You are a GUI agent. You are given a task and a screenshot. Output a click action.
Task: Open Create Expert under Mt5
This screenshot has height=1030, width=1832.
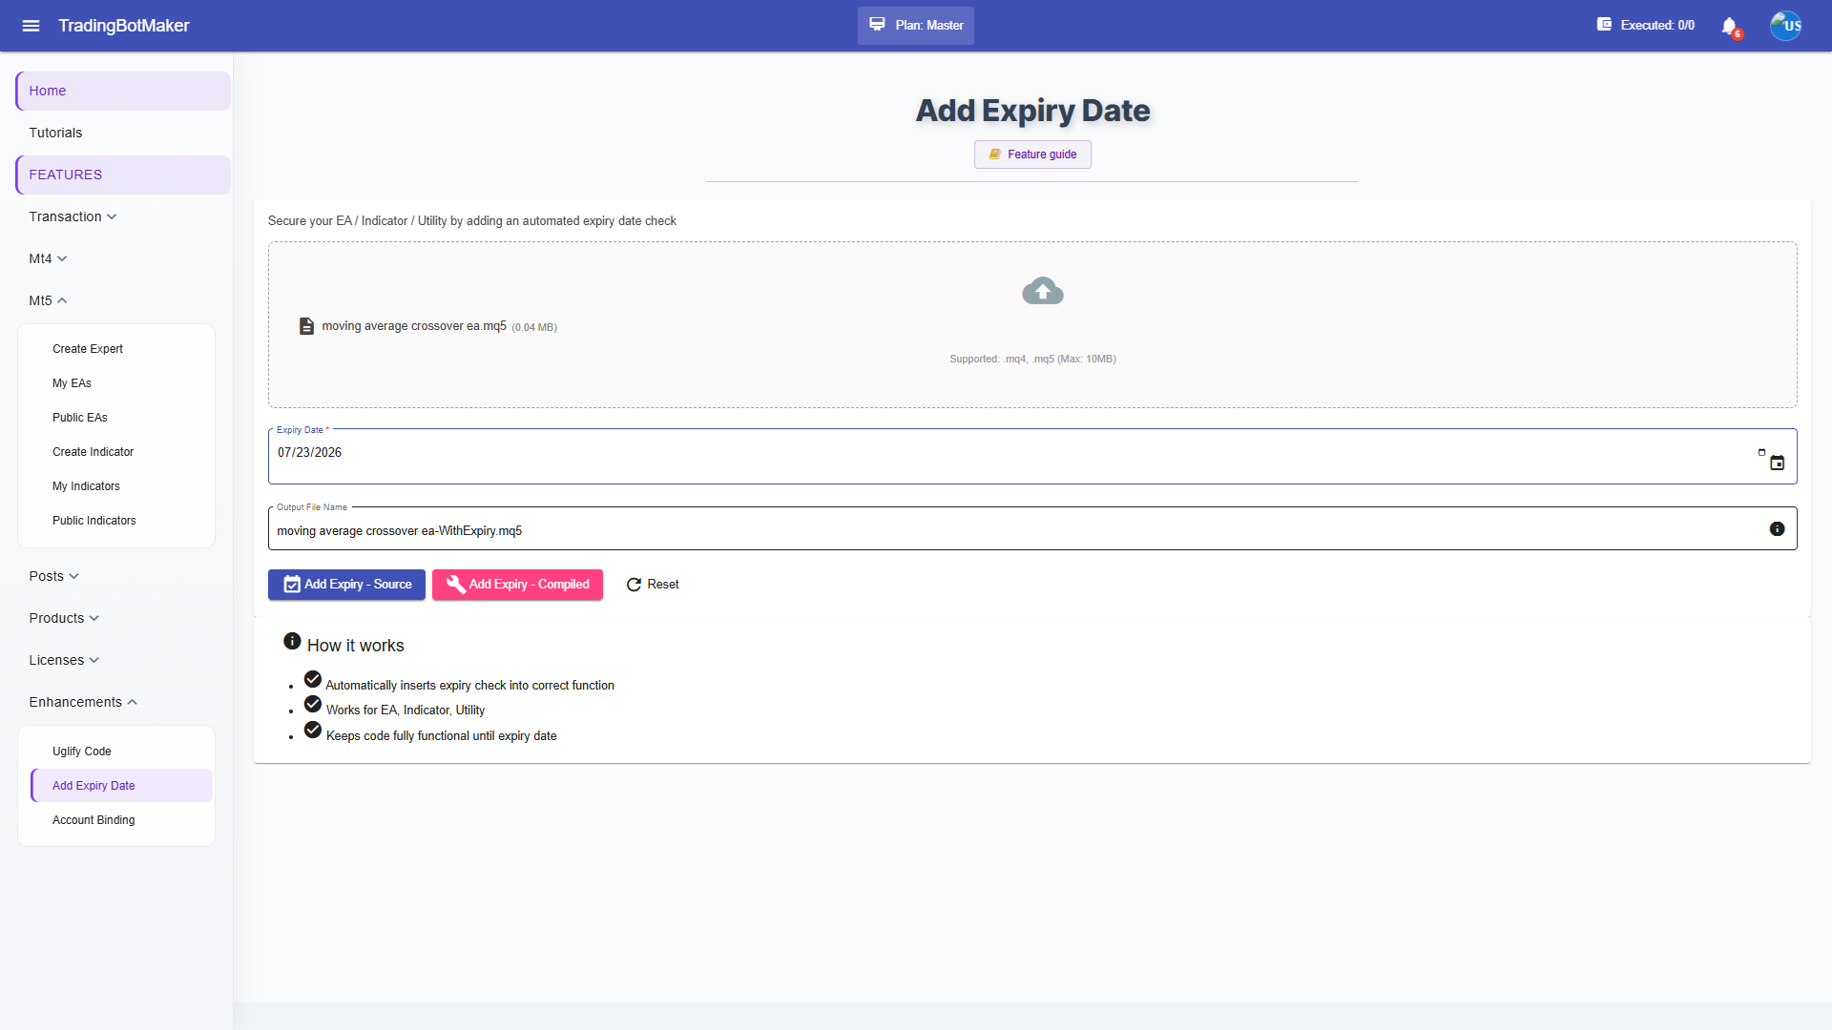coord(88,349)
